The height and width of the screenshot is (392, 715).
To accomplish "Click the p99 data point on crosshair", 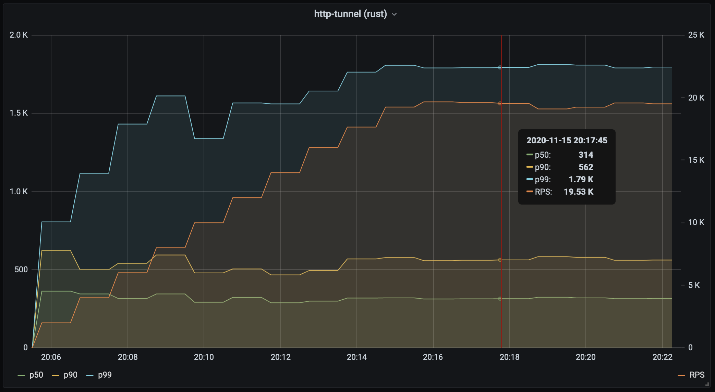I will 500,67.
